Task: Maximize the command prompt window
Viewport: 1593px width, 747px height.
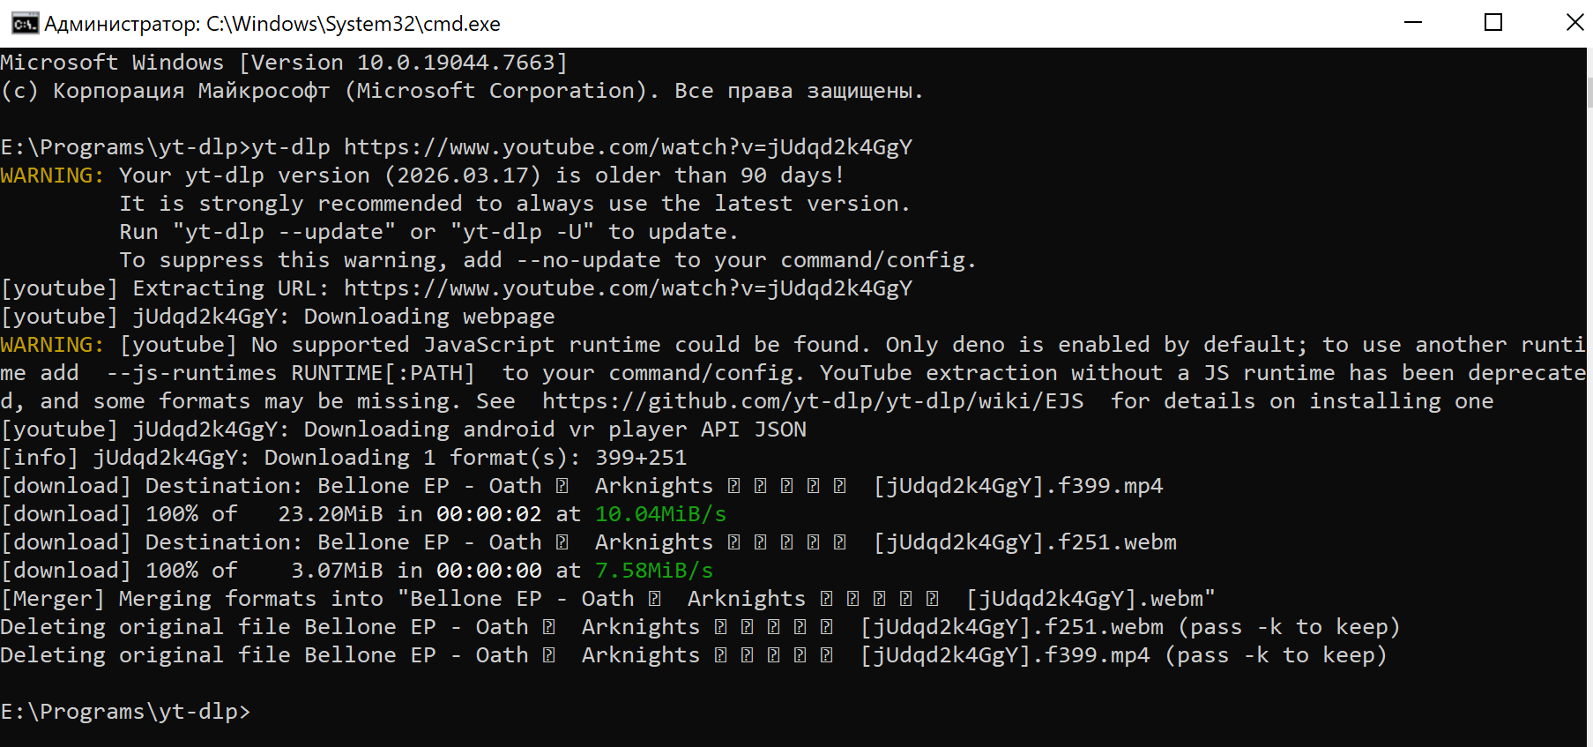Action: [x=1493, y=23]
